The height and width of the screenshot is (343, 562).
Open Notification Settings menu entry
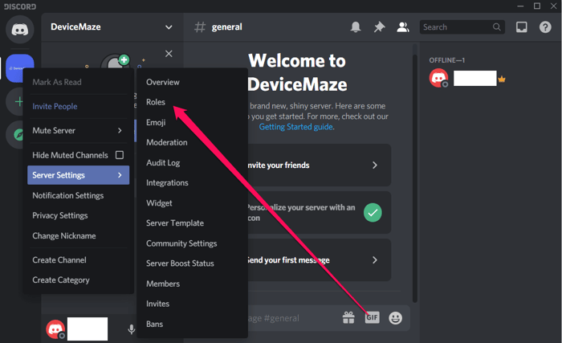[78, 195]
